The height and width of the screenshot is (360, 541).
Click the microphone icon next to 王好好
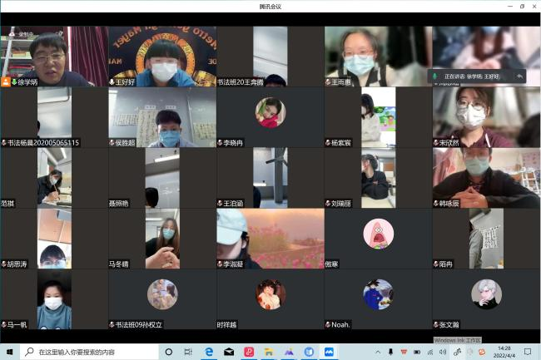pos(112,82)
